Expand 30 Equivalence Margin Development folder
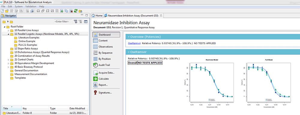The image size is (300, 115). pos(8,63)
